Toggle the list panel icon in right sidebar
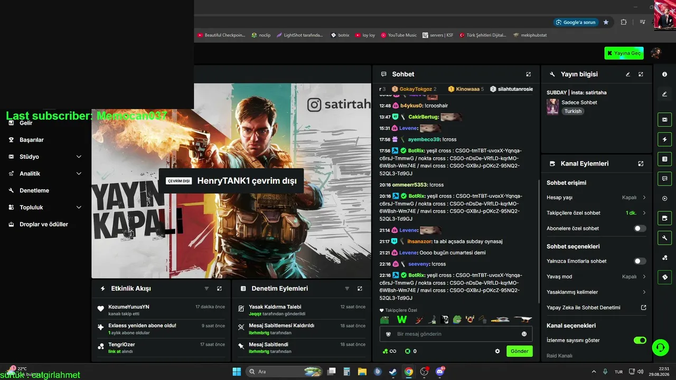The image size is (676, 380). coord(665,159)
